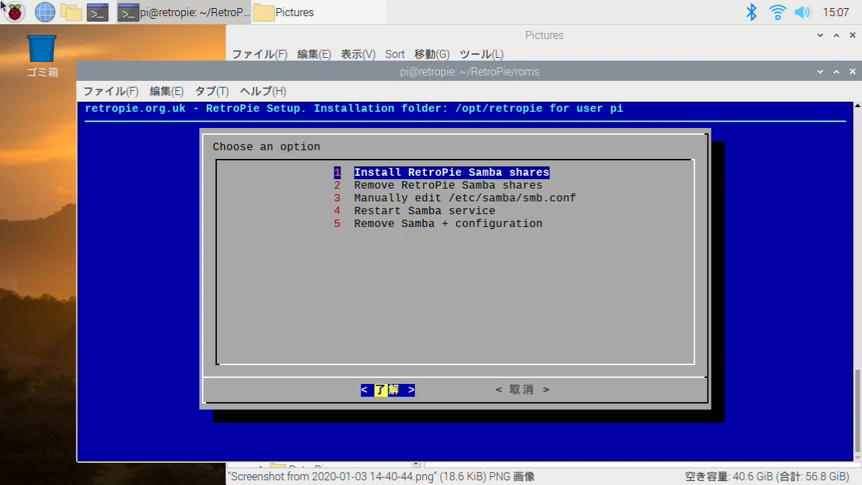
Task: Click the volume speaker tray icon
Action: (802, 12)
